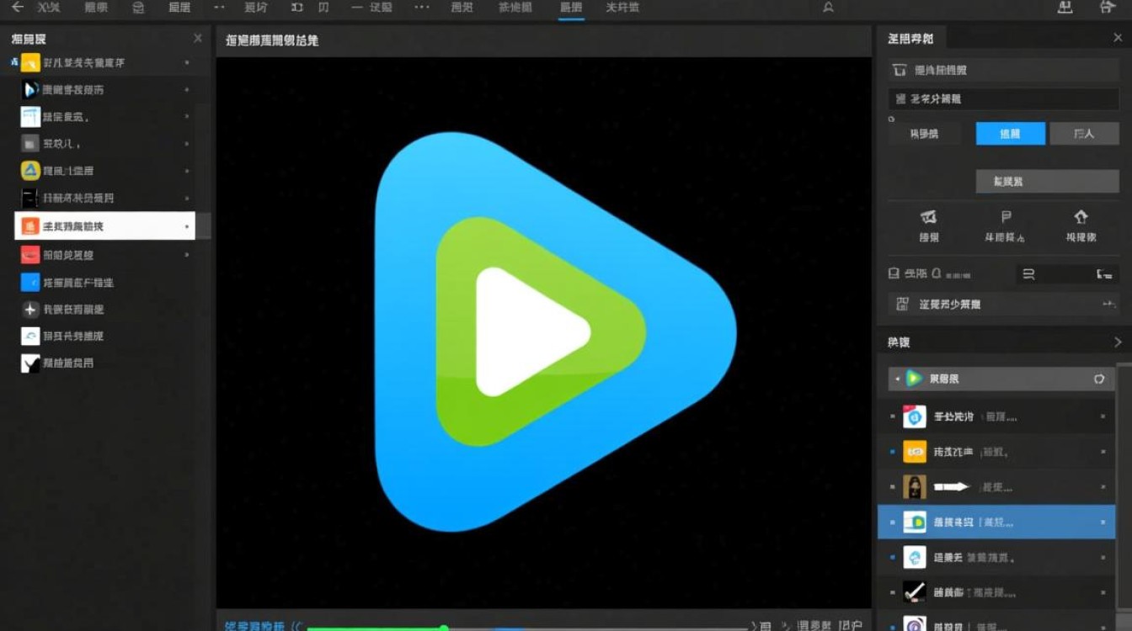Click the flag icon in the right panel
The image size is (1132, 631).
pyautogui.click(x=1005, y=217)
